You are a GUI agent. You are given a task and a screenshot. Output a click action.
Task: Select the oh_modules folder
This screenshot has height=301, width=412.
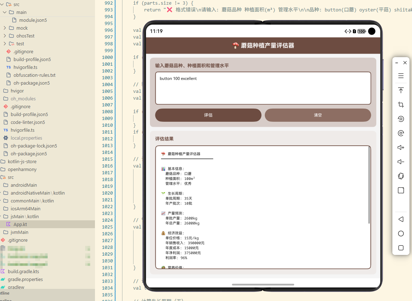pos(23,99)
